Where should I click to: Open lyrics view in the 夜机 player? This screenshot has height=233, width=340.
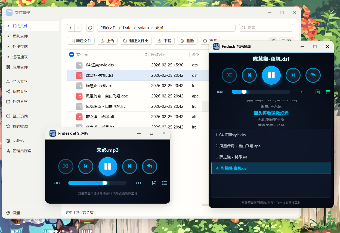click(x=317, y=92)
